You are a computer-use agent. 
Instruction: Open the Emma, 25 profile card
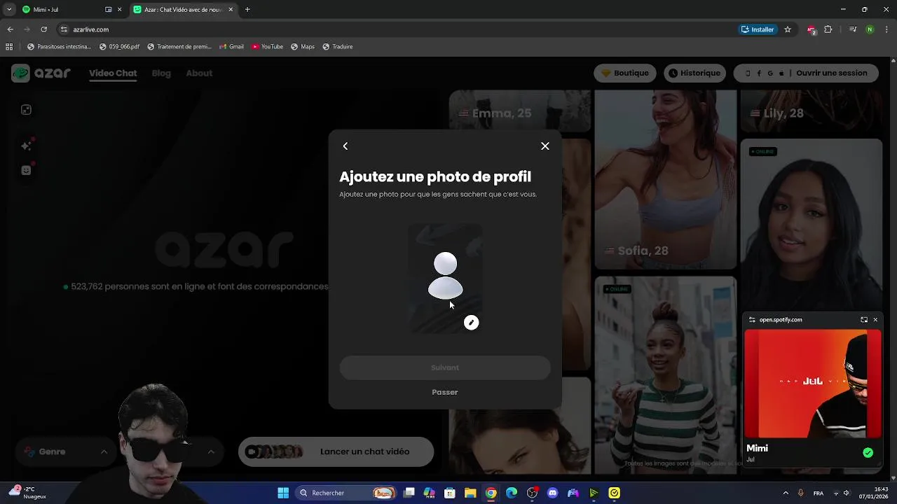(x=520, y=111)
